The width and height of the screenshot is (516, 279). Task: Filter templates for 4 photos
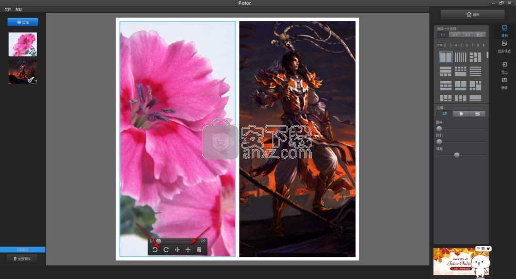[456, 45]
